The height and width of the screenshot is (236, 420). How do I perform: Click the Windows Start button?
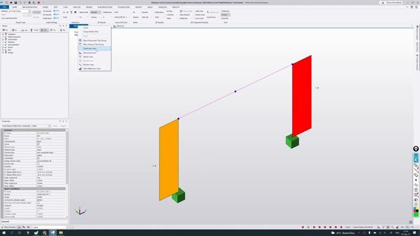tap(4, 233)
